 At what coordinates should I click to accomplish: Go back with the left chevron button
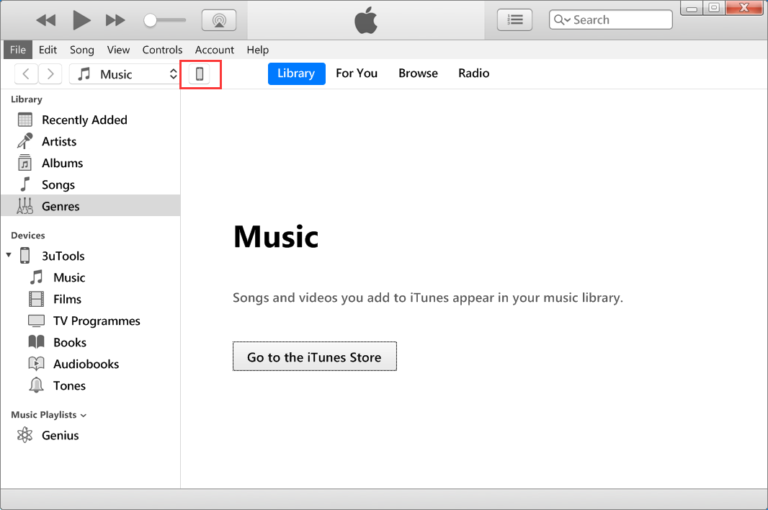click(27, 74)
